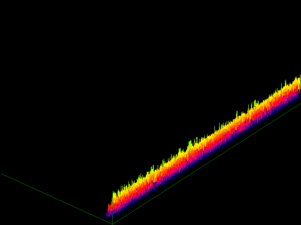Click the red patch at the ridge's left end
The image size is (301, 225).
110,207
